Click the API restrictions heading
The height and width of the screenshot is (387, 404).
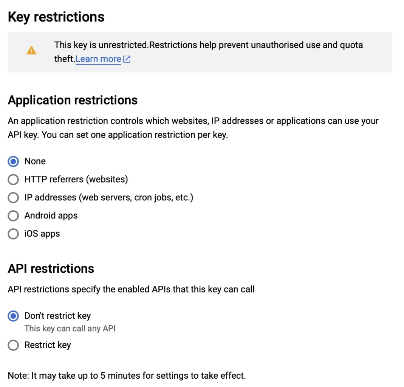(51, 268)
